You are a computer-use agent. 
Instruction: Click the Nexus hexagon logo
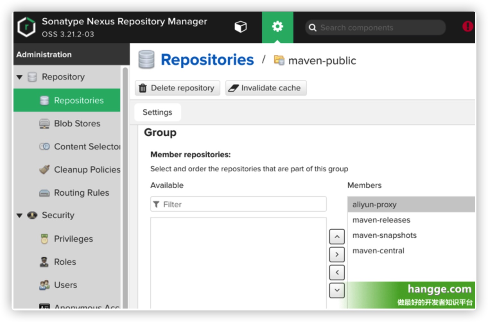(26, 27)
